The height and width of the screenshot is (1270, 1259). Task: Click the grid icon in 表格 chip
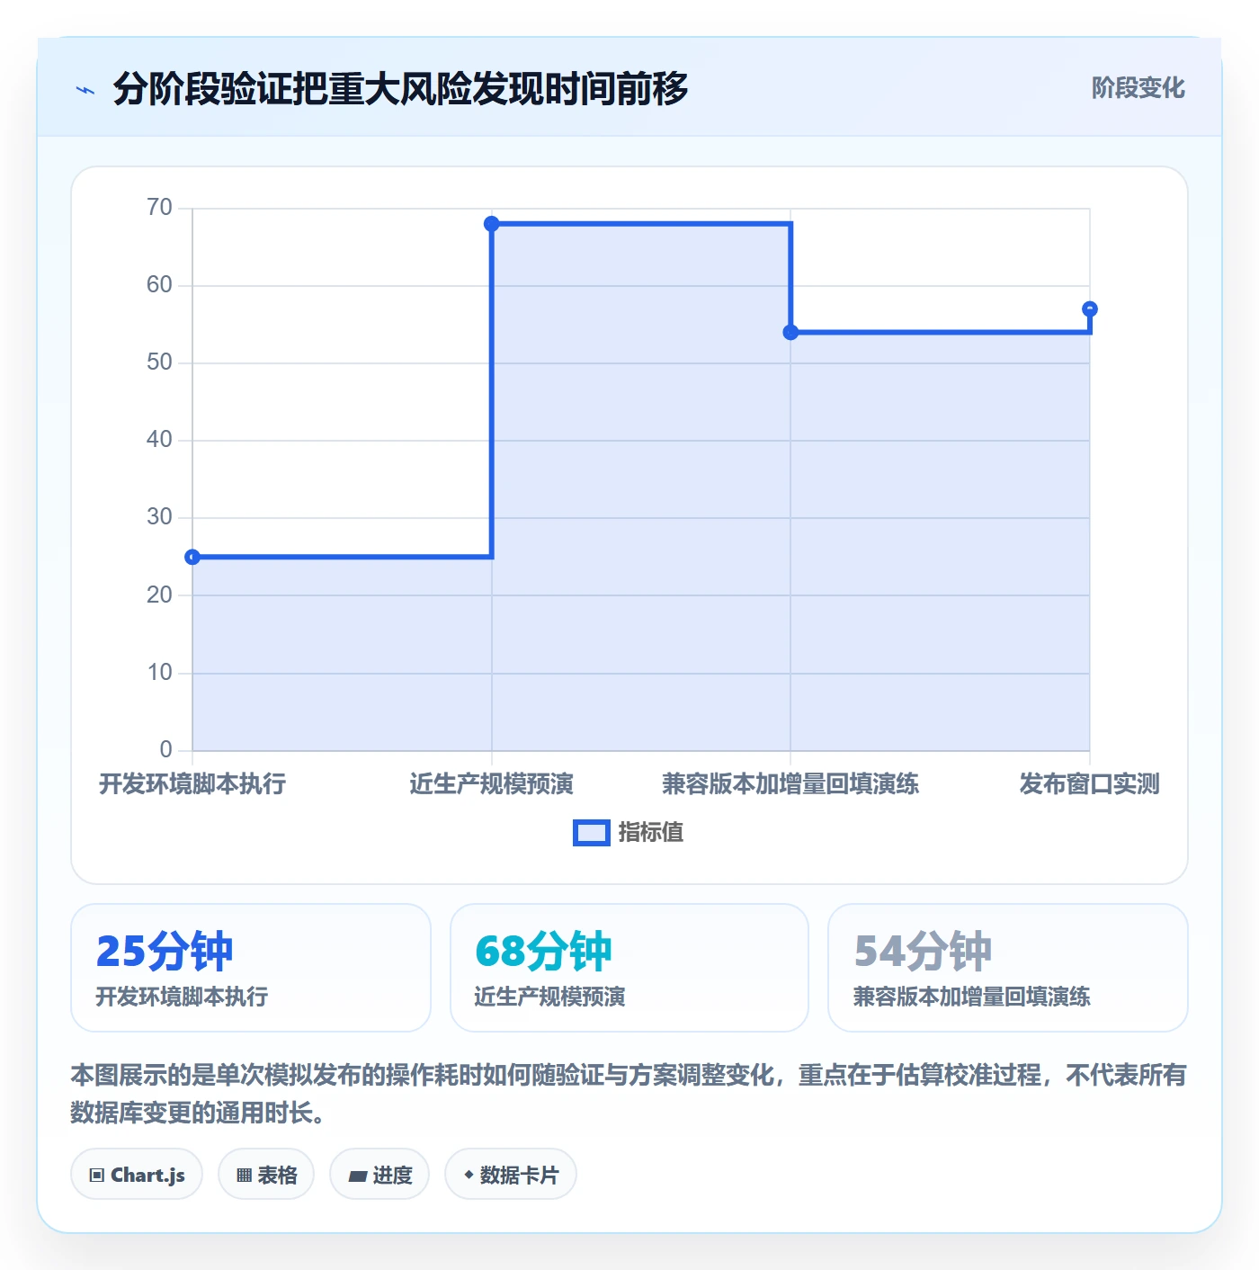point(244,1175)
